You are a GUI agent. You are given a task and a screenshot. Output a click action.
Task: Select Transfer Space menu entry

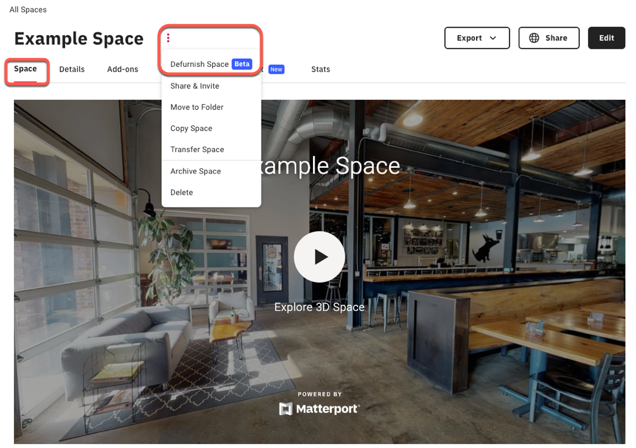pyautogui.click(x=211, y=150)
